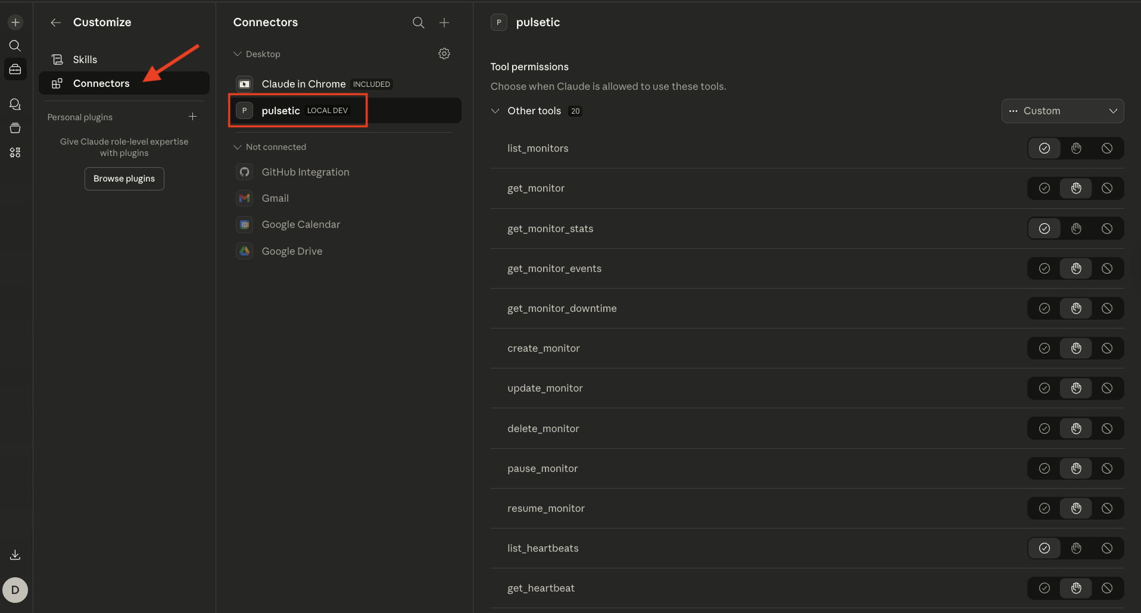
Task: Click the get_monitor_stats tool name
Action: click(x=550, y=229)
